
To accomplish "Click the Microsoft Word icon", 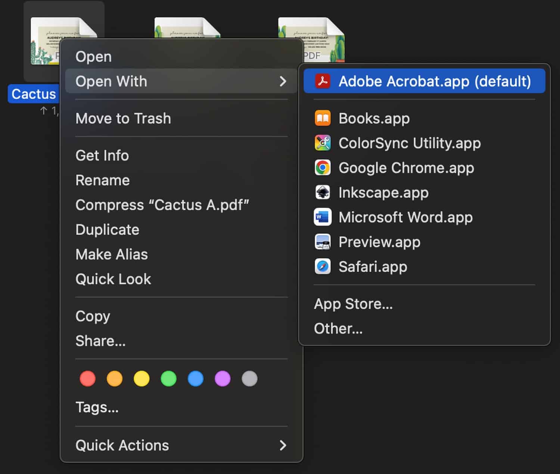I will pos(323,217).
